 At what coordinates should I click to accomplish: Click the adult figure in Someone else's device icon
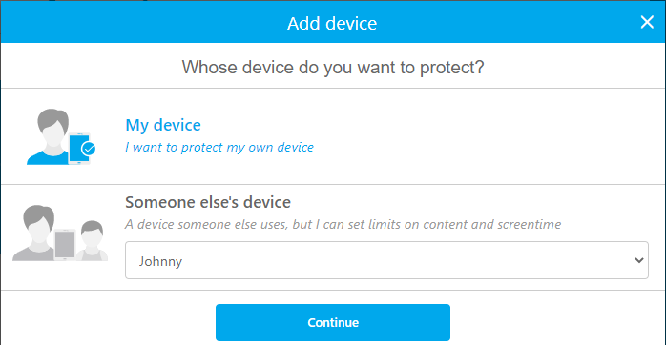click(x=36, y=233)
